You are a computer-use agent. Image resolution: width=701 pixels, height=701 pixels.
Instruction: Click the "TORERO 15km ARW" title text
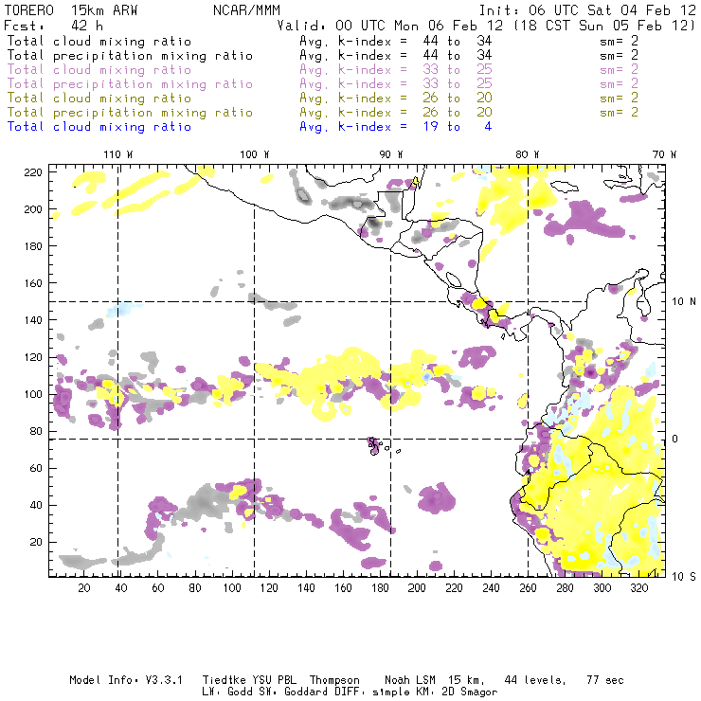click(x=71, y=10)
